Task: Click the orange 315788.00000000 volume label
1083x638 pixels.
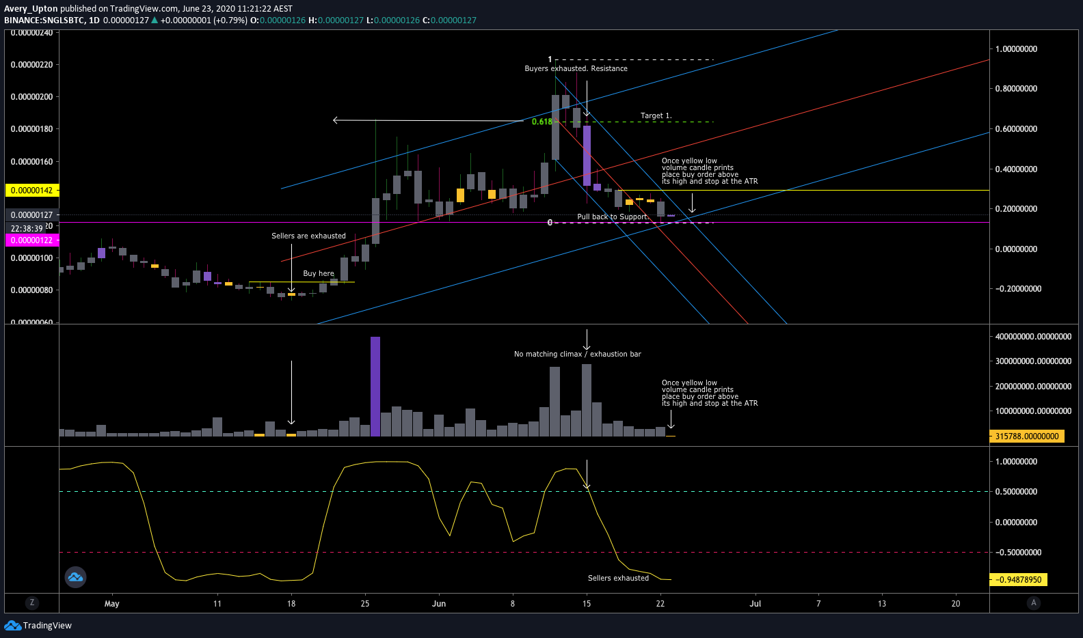Action: tap(1027, 436)
